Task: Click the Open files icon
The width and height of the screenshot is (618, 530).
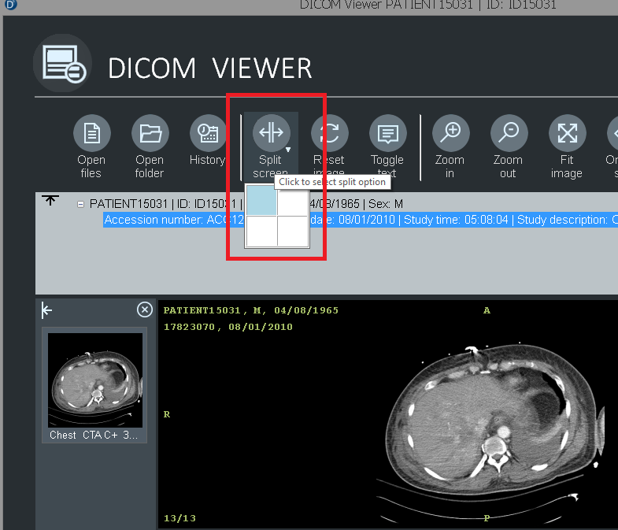Action: tap(91, 134)
